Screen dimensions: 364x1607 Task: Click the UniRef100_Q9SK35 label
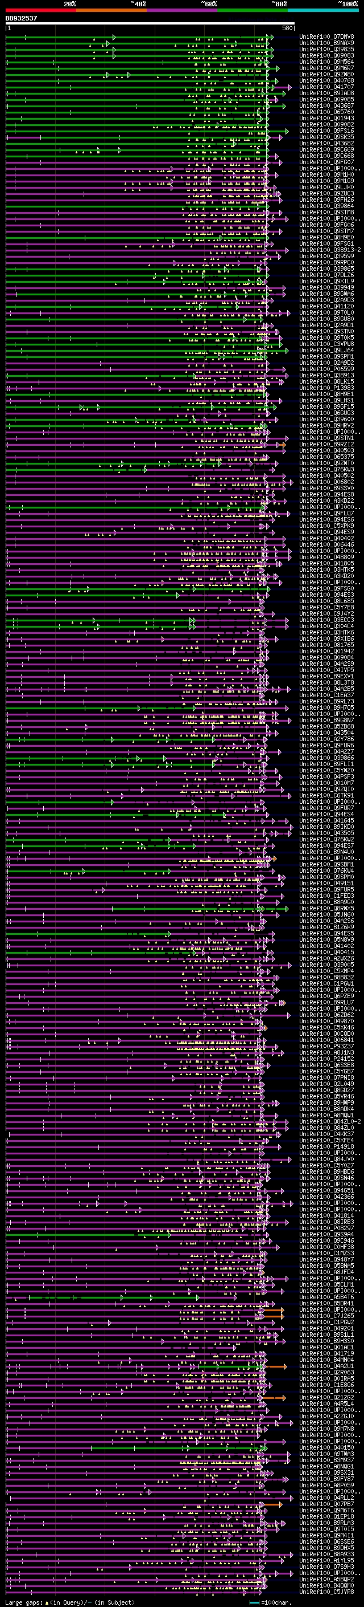326,137
